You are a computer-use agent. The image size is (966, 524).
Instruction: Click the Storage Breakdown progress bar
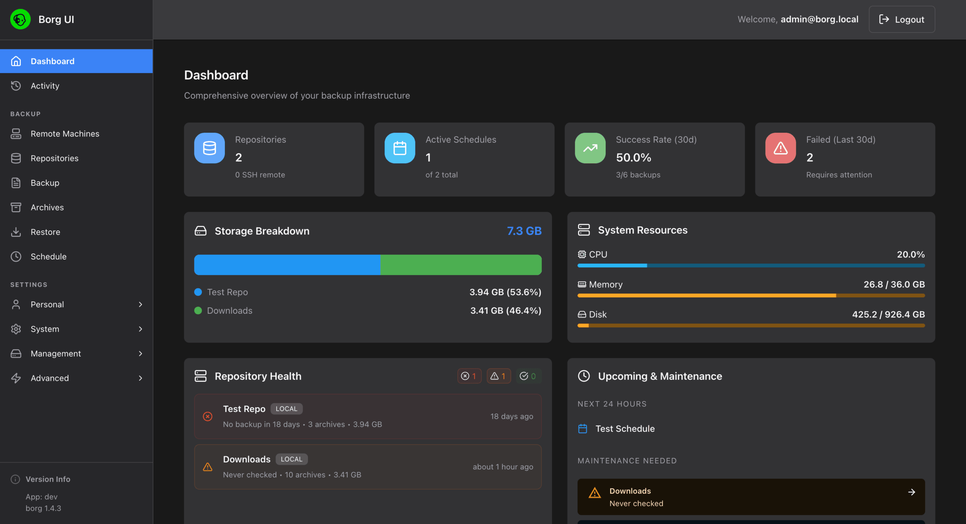(x=368, y=265)
